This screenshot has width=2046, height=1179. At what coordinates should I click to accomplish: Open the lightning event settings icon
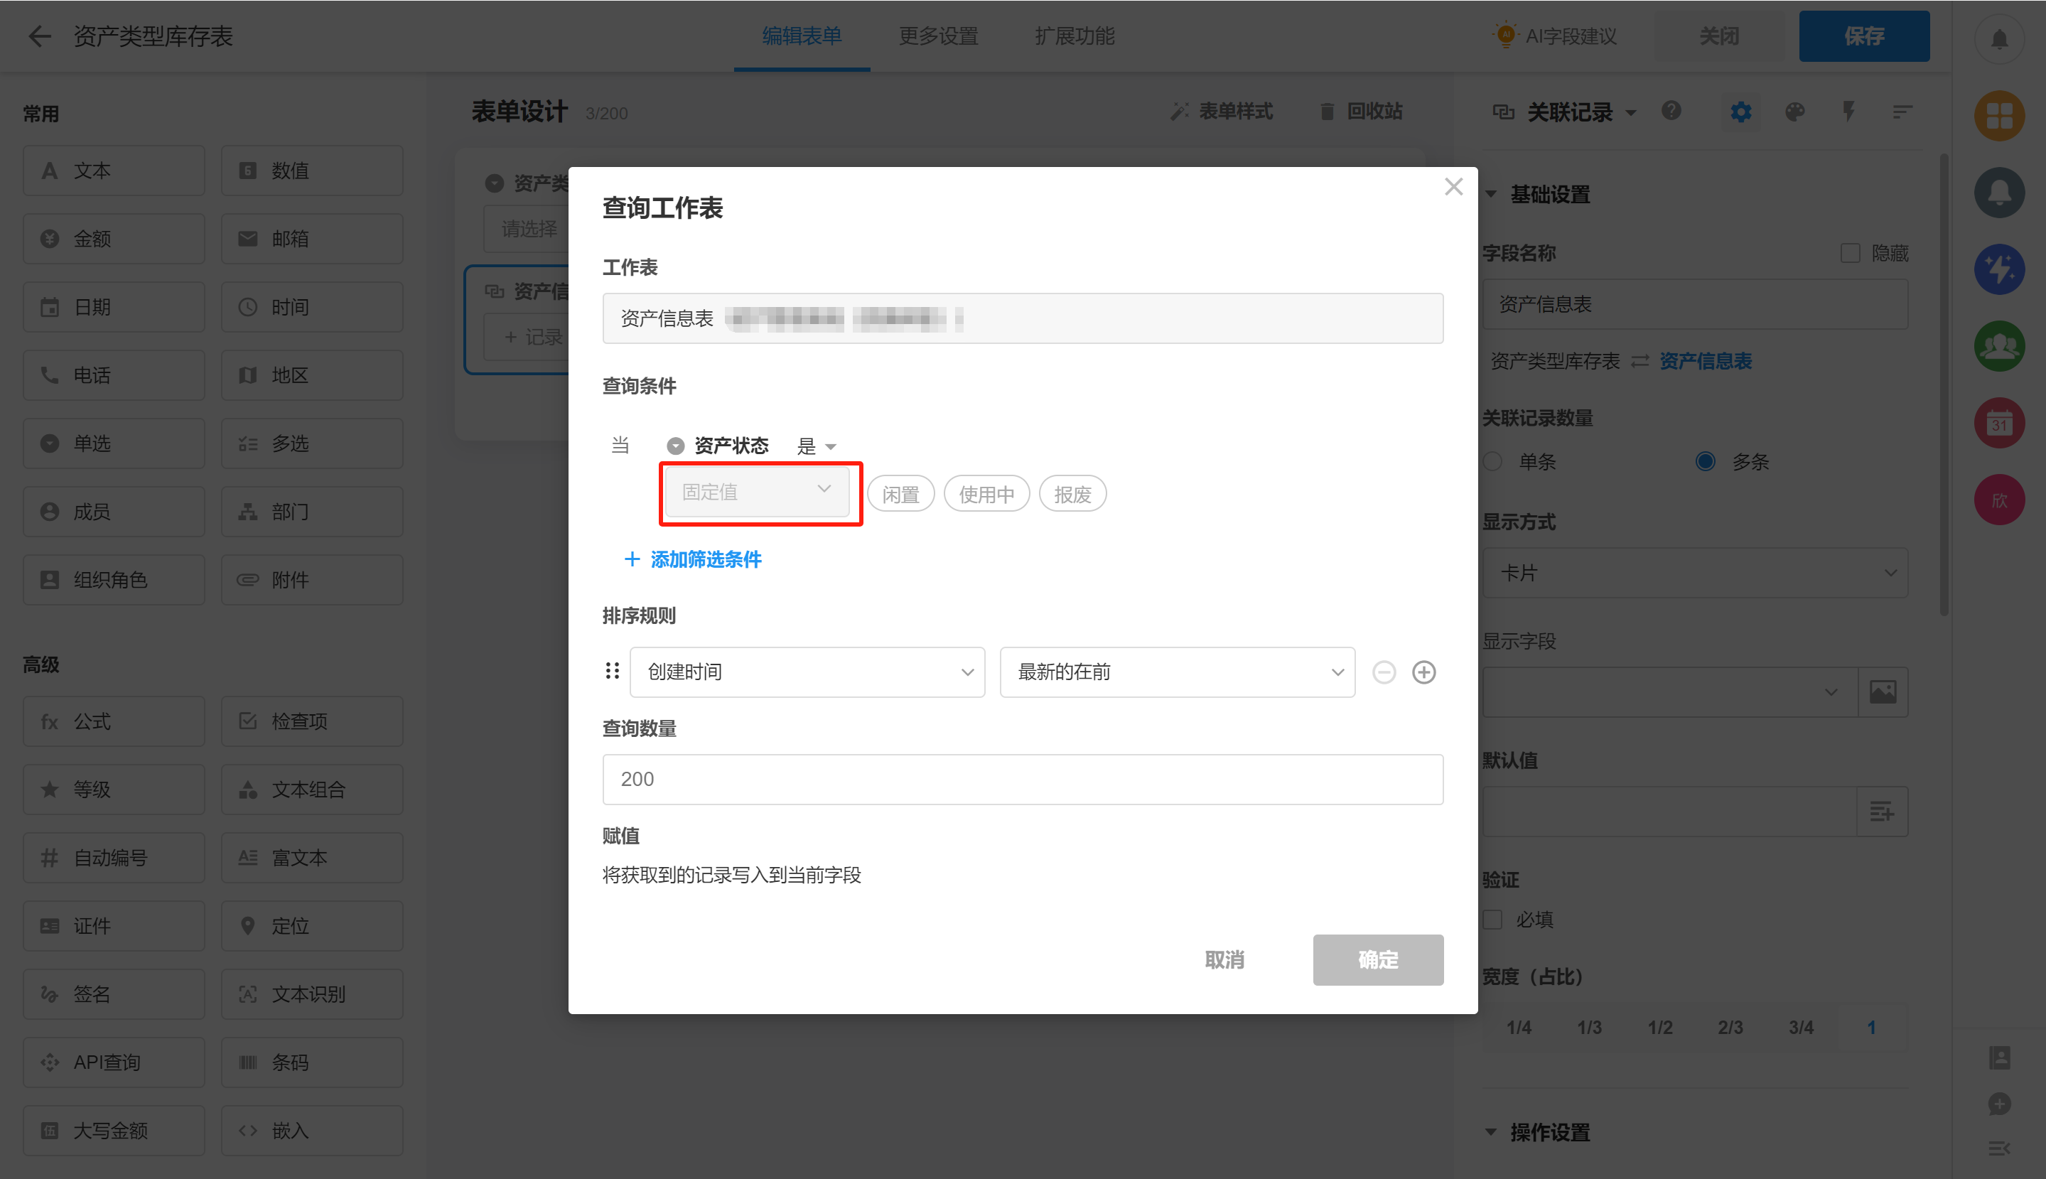point(1848,112)
